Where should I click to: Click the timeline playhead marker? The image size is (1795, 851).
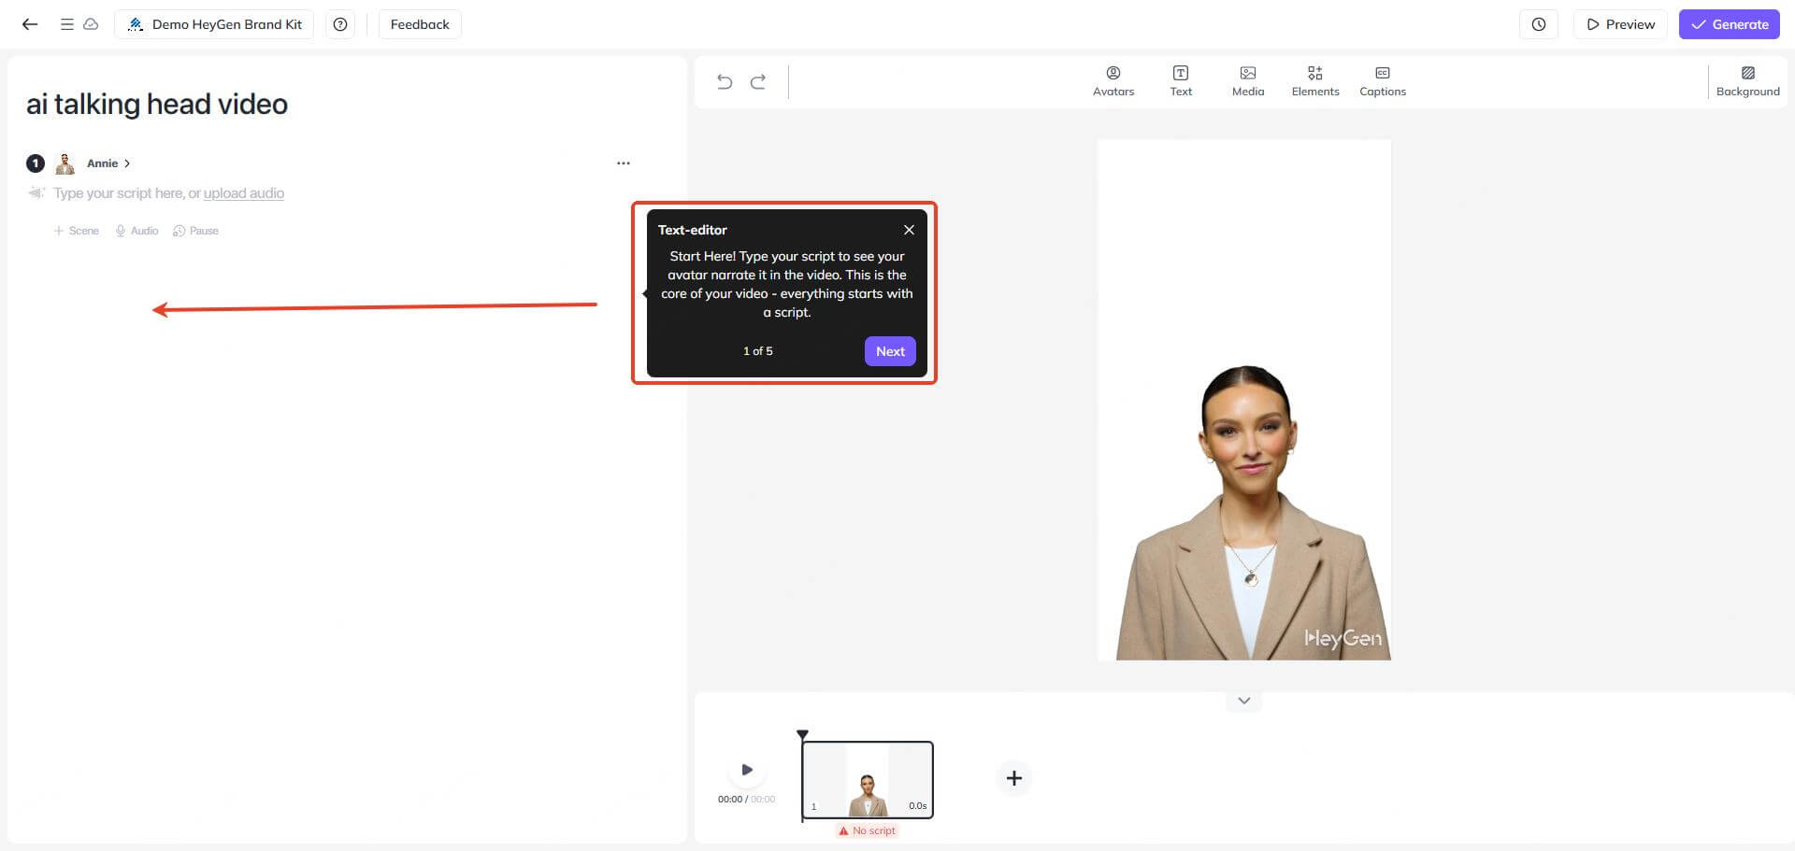coord(802,735)
